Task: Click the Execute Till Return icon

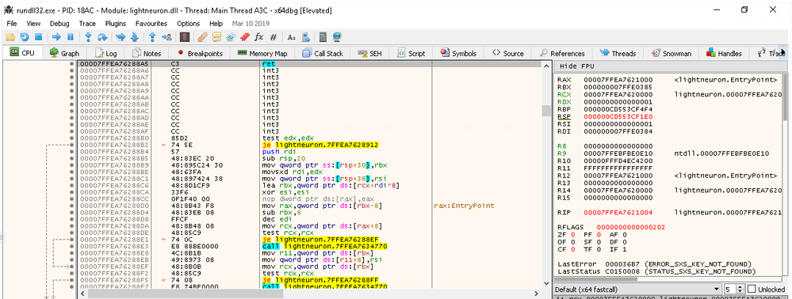Action: tap(152, 37)
